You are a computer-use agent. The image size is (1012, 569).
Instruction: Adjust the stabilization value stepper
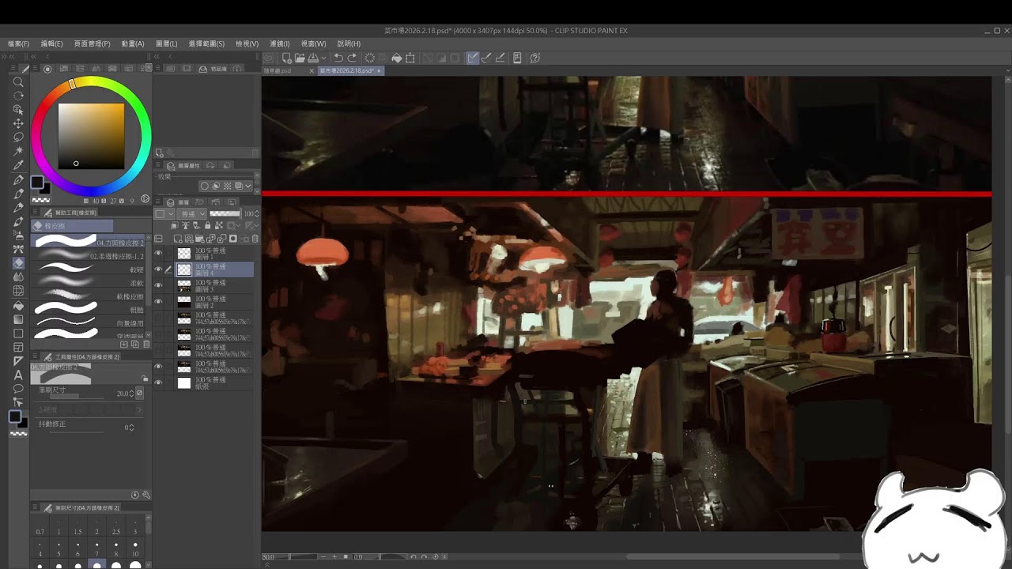(x=131, y=428)
